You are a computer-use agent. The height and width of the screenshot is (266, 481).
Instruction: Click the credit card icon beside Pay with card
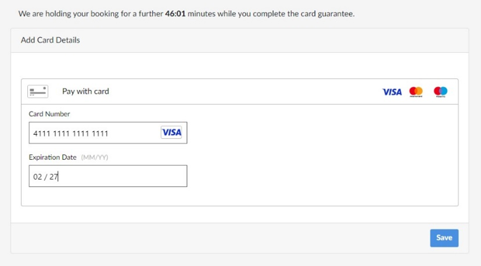click(38, 91)
